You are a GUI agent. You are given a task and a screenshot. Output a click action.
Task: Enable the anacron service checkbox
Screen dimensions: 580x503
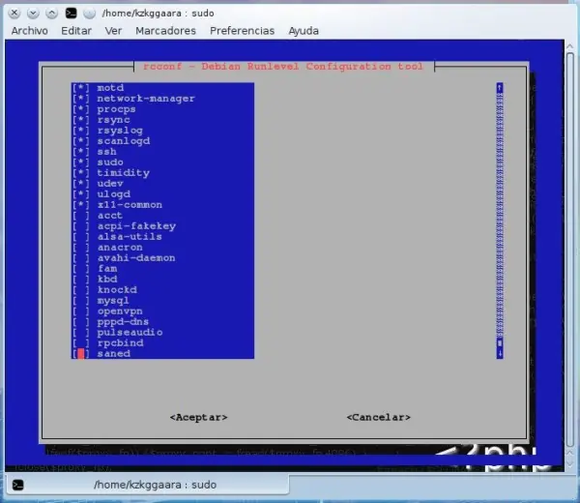coord(81,248)
